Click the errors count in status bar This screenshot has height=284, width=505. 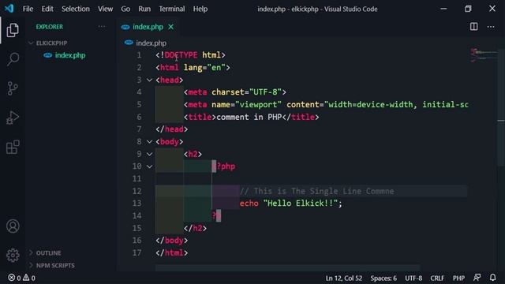pyautogui.click(x=14, y=278)
